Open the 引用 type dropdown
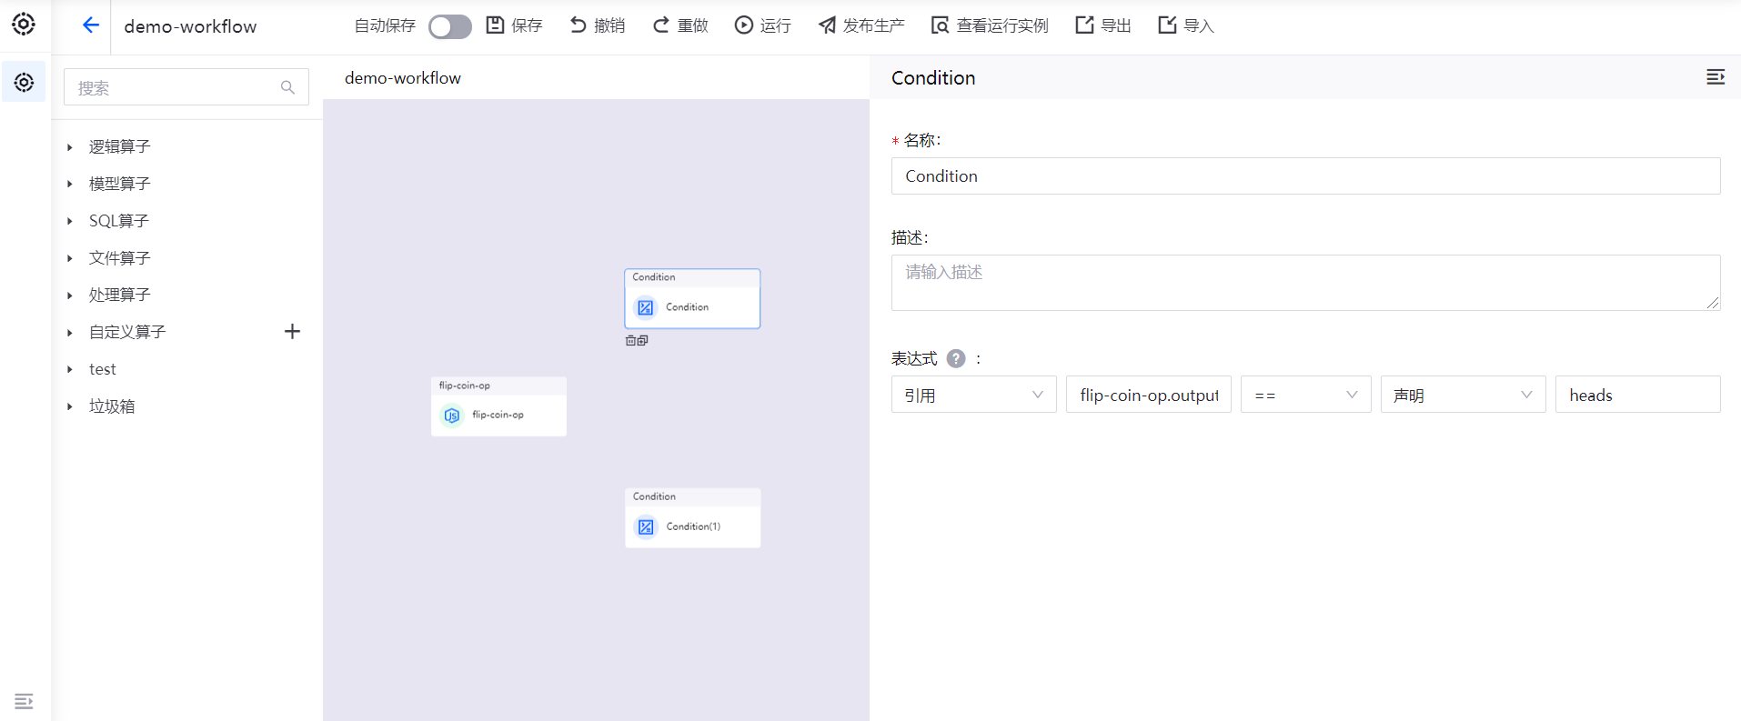 [x=973, y=395]
